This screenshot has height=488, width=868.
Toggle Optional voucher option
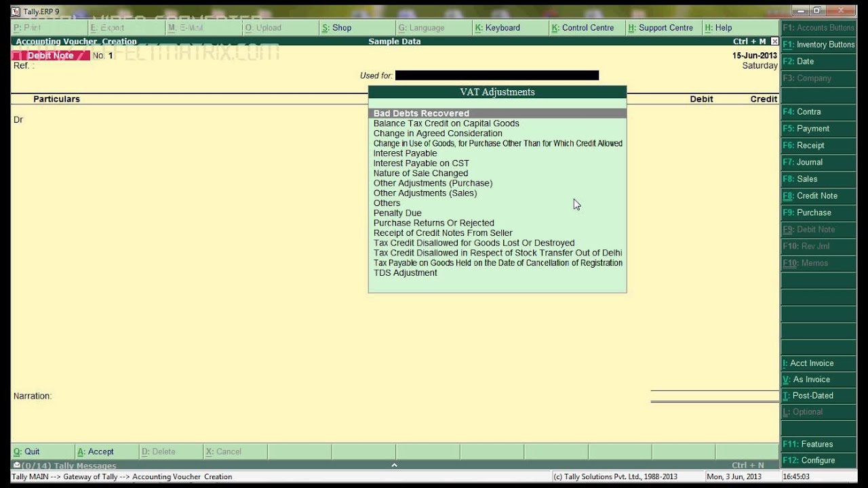pyautogui.click(x=818, y=412)
